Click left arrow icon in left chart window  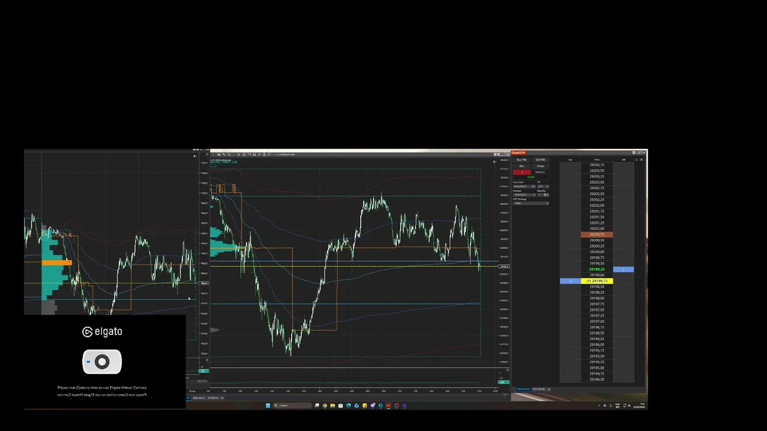point(195,156)
